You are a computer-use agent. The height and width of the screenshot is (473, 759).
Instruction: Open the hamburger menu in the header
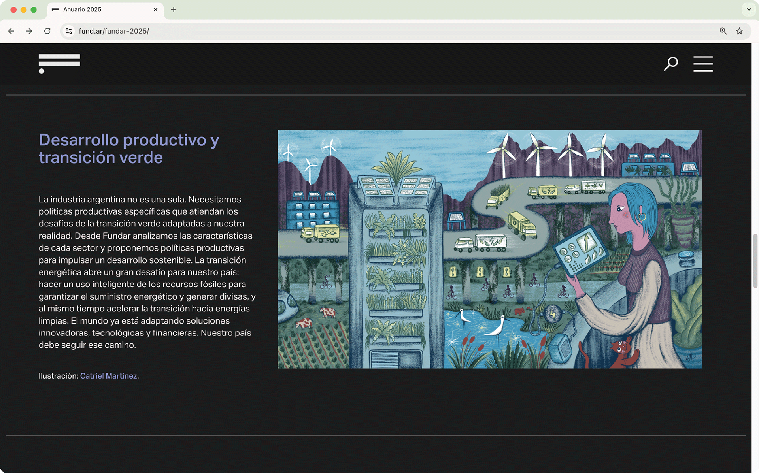tap(703, 64)
